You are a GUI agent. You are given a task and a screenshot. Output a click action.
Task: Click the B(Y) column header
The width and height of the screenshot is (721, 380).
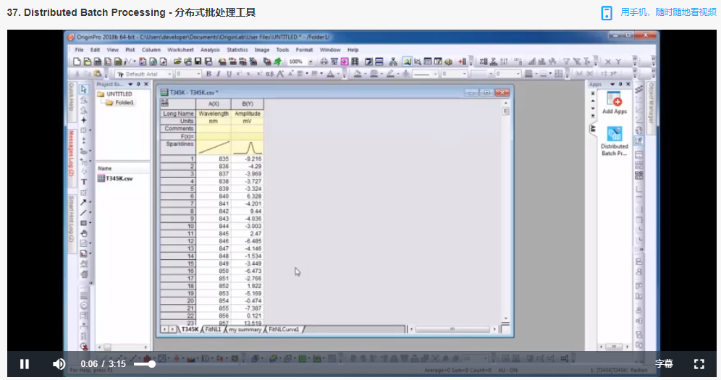click(248, 104)
